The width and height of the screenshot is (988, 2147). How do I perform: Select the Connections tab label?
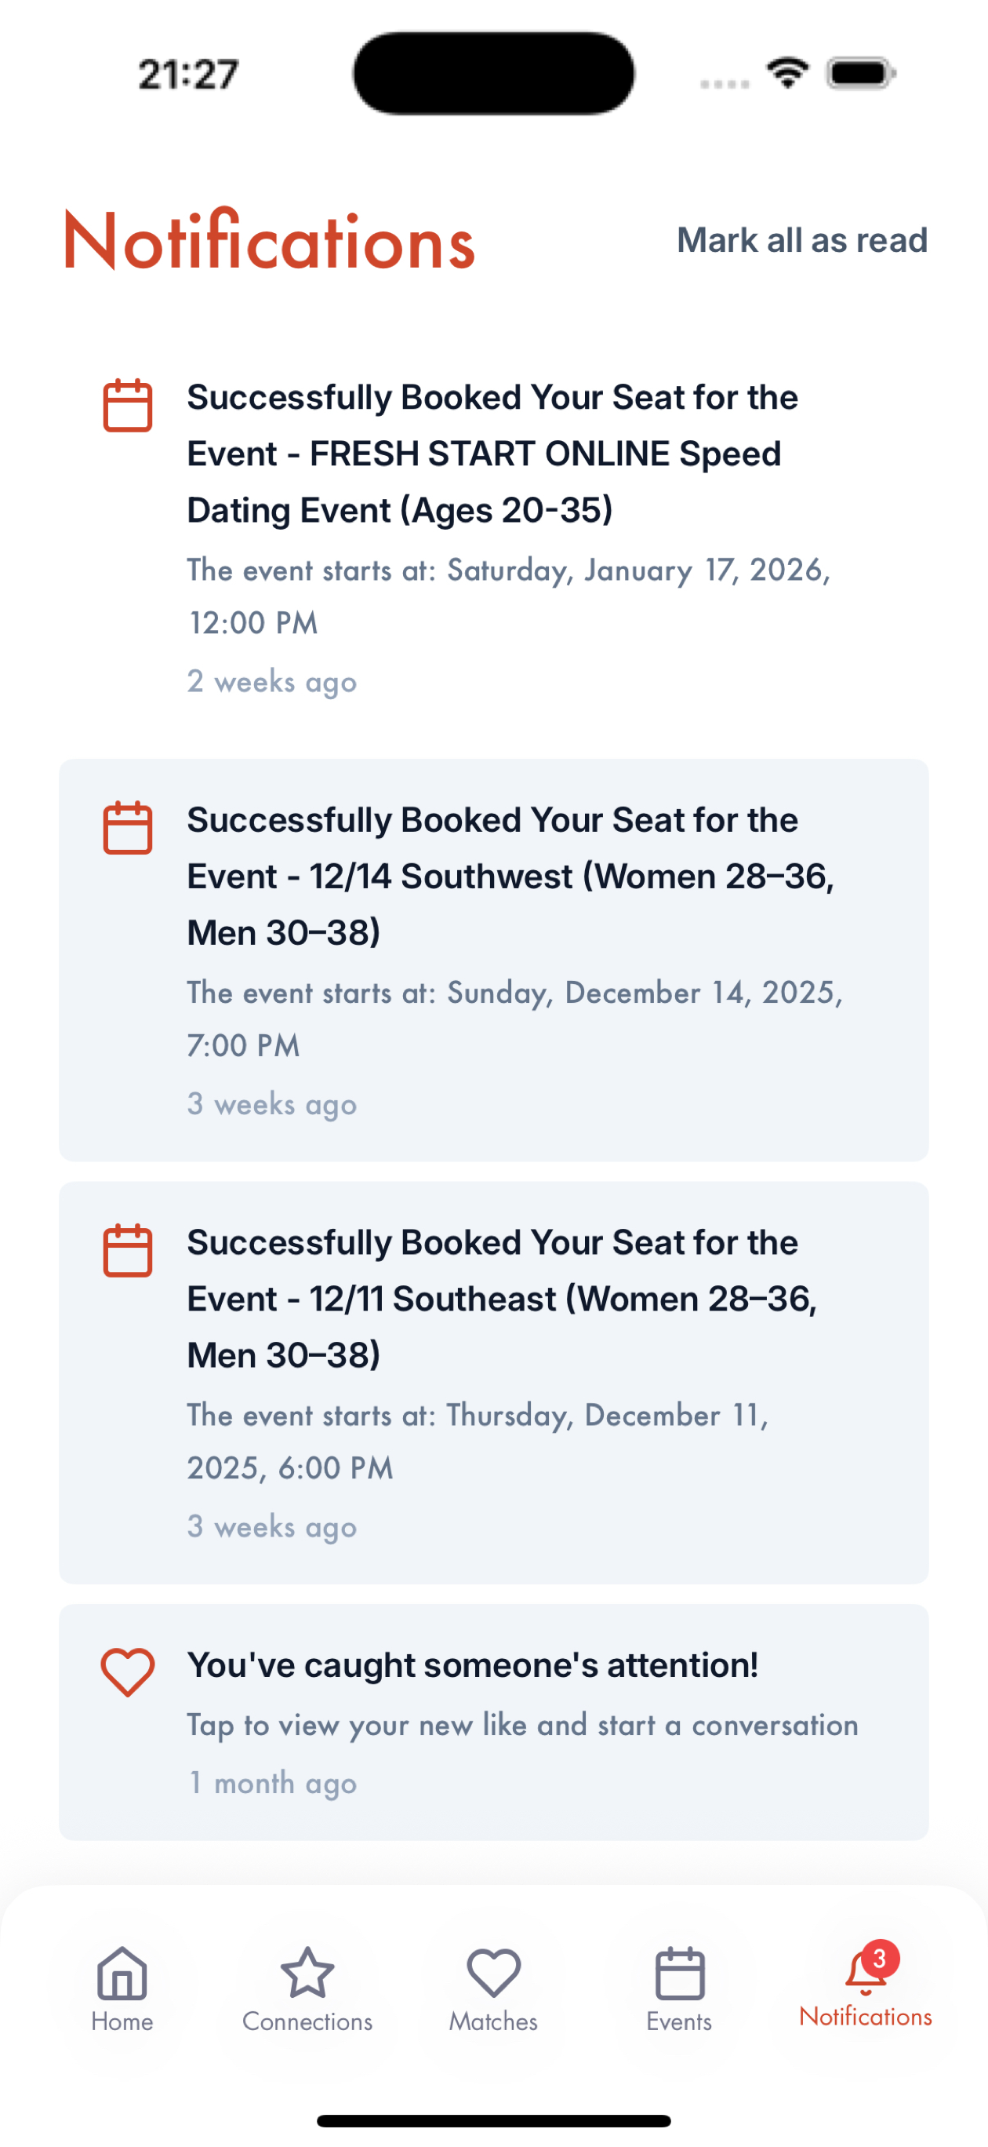click(x=307, y=2021)
